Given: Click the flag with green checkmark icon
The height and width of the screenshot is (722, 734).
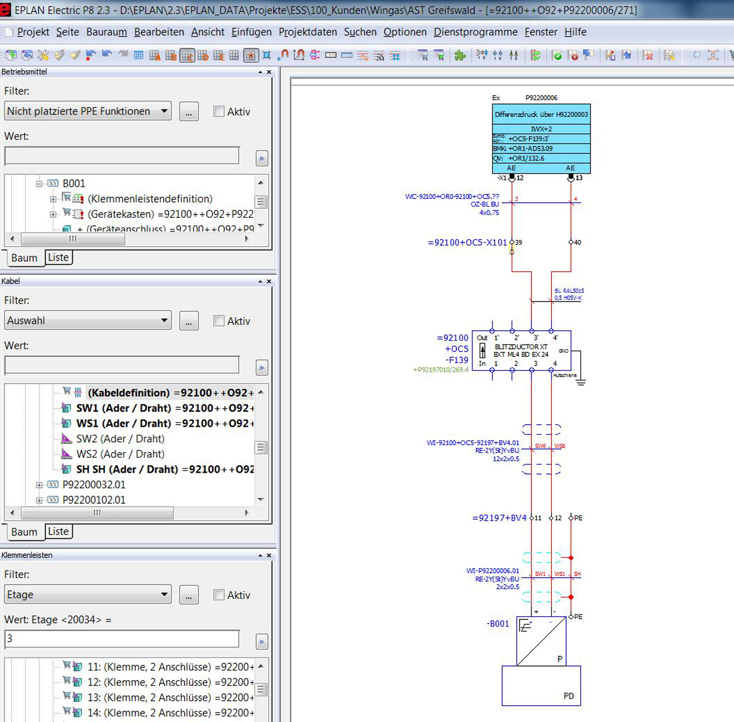Looking at the screenshot, I should click(x=557, y=55).
